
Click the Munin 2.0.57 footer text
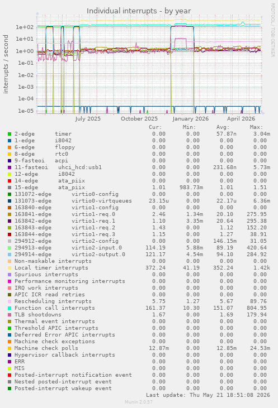pos(139,402)
